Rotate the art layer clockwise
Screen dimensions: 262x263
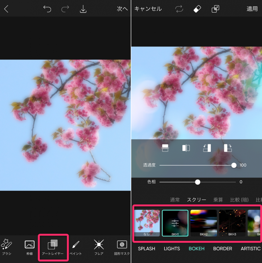tap(228, 148)
